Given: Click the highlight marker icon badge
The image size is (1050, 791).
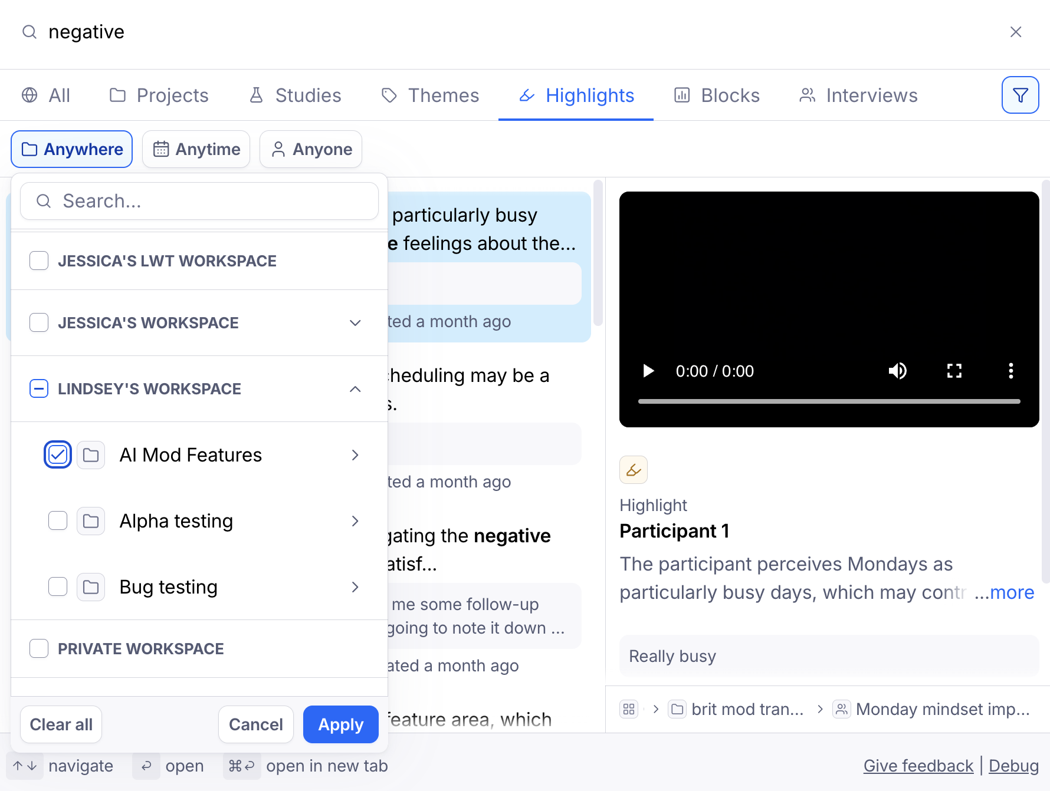Looking at the screenshot, I should (x=634, y=470).
